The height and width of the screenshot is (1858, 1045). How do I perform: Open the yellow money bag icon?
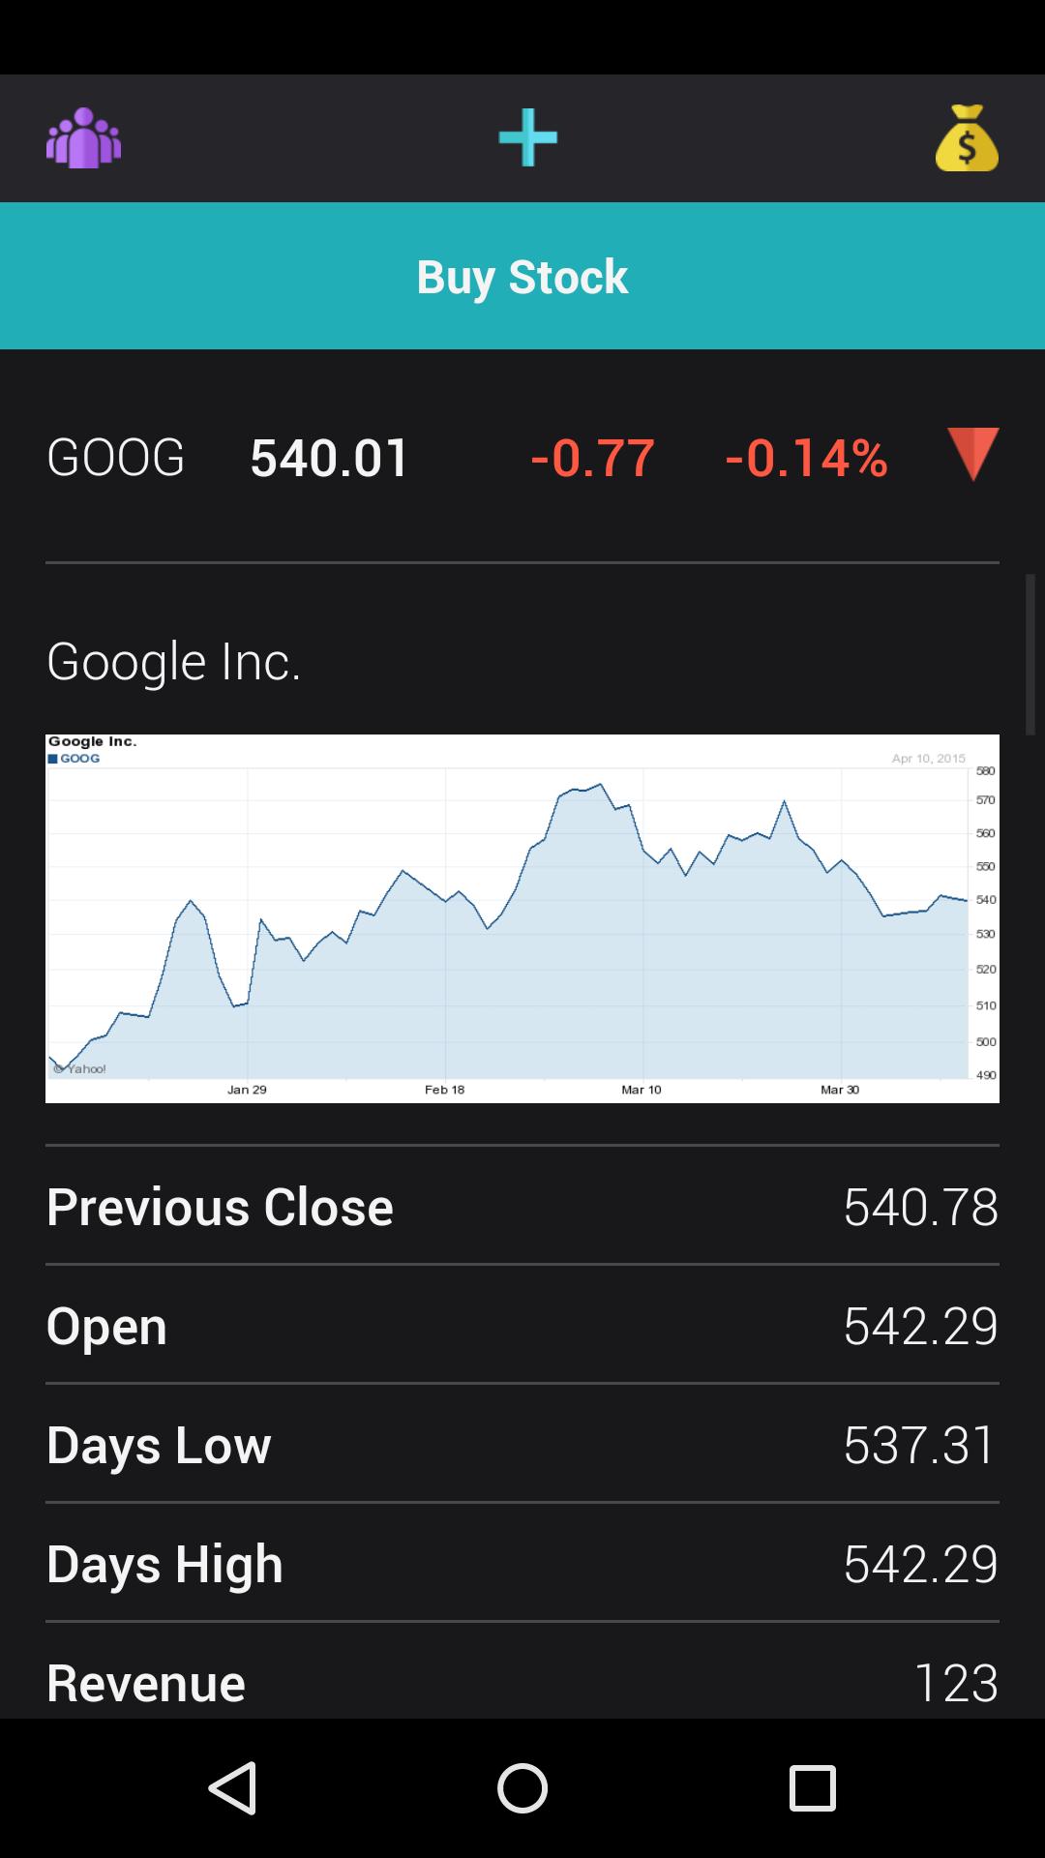click(967, 137)
